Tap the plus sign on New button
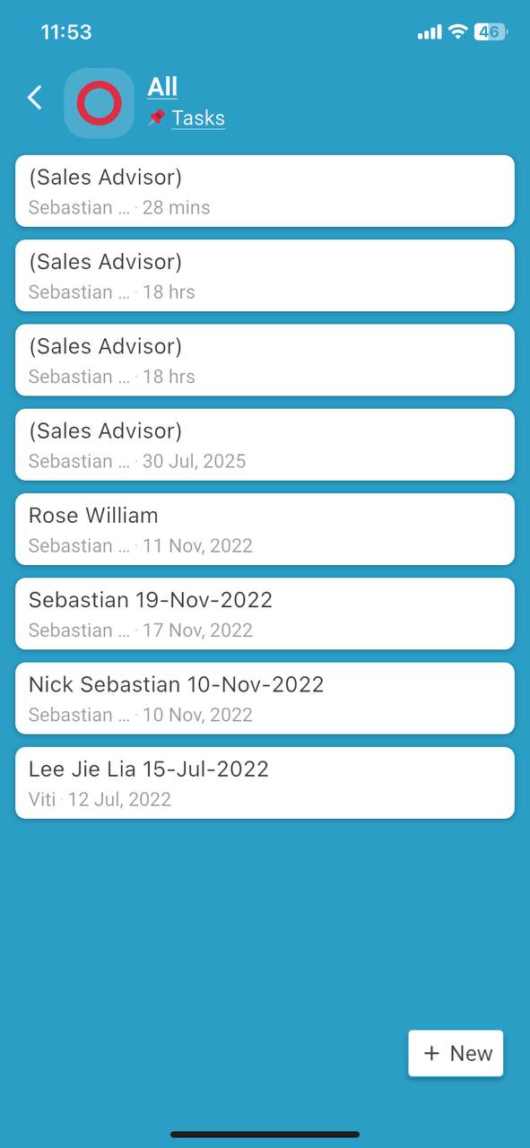The height and width of the screenshot is (1148, 530). 431,1053
